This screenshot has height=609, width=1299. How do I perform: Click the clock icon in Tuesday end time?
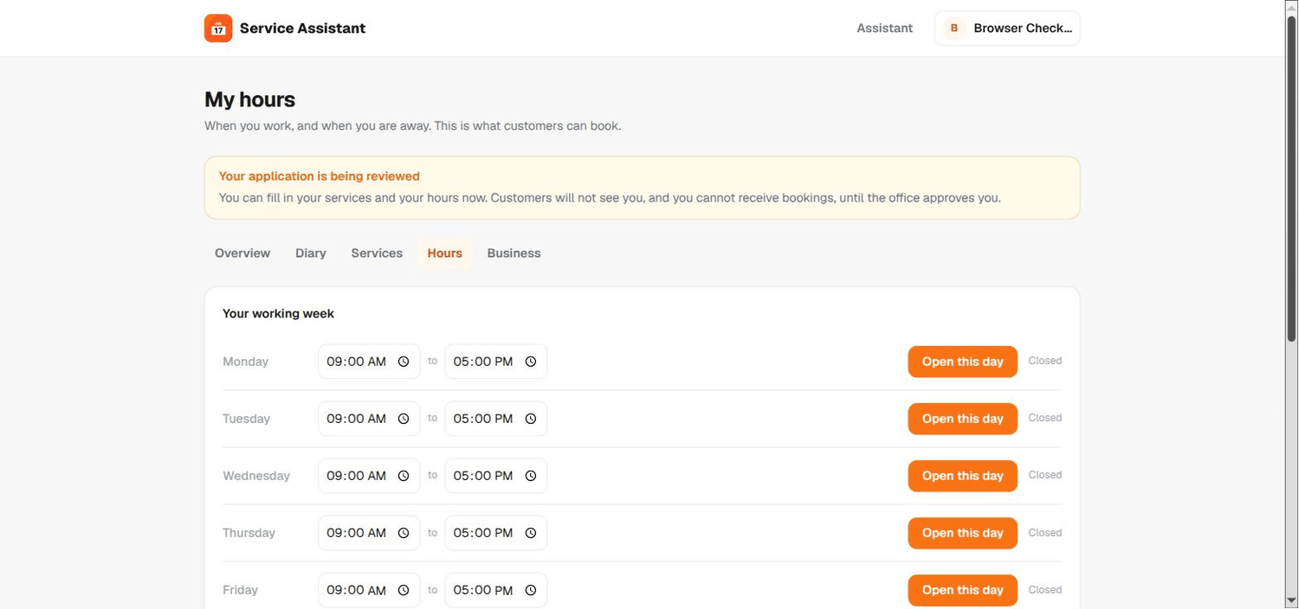coord(531,419)
